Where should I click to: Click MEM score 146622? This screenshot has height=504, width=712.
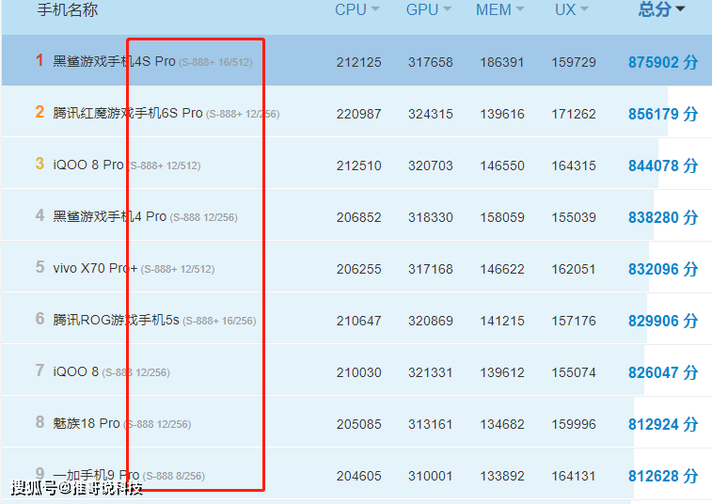[x=502, y=269]
